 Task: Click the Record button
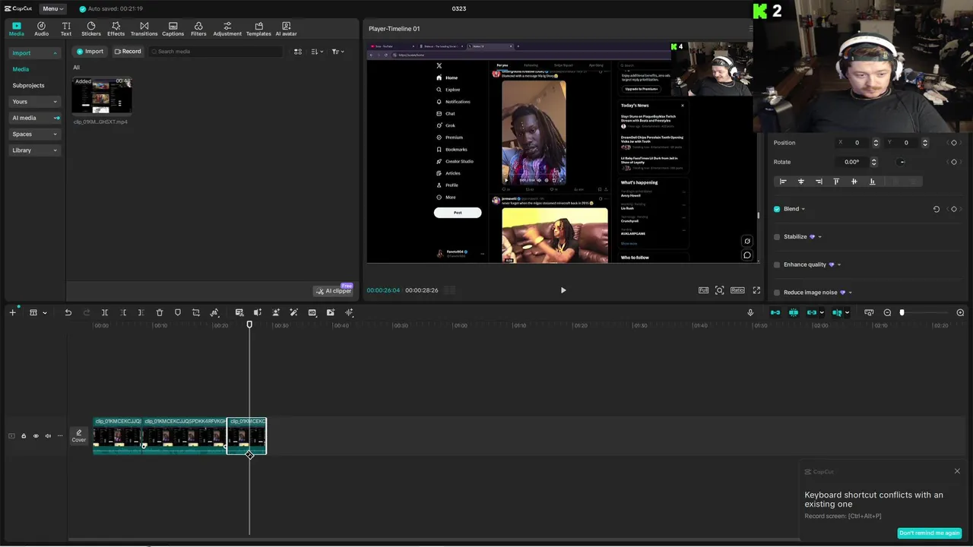click(128, 52)
